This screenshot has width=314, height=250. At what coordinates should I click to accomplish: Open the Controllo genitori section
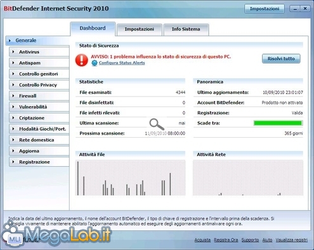coord(39,74)
